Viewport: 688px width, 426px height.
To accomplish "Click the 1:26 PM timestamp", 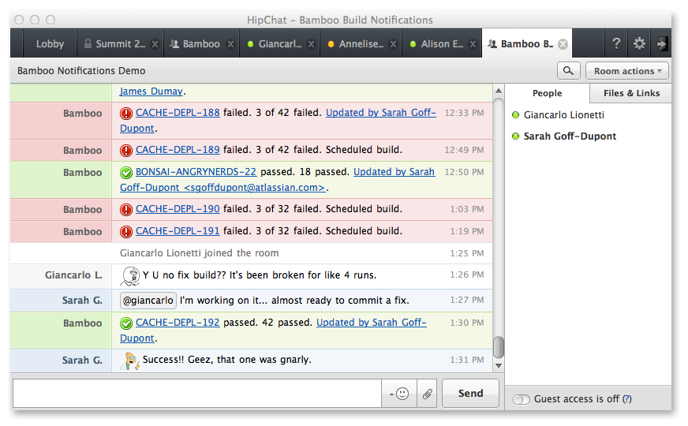I will pos(467,275).
